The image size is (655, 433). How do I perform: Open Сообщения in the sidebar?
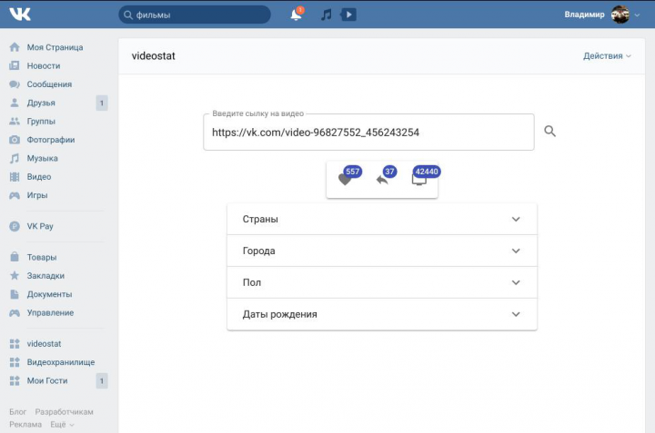click(x=49, y=84)
